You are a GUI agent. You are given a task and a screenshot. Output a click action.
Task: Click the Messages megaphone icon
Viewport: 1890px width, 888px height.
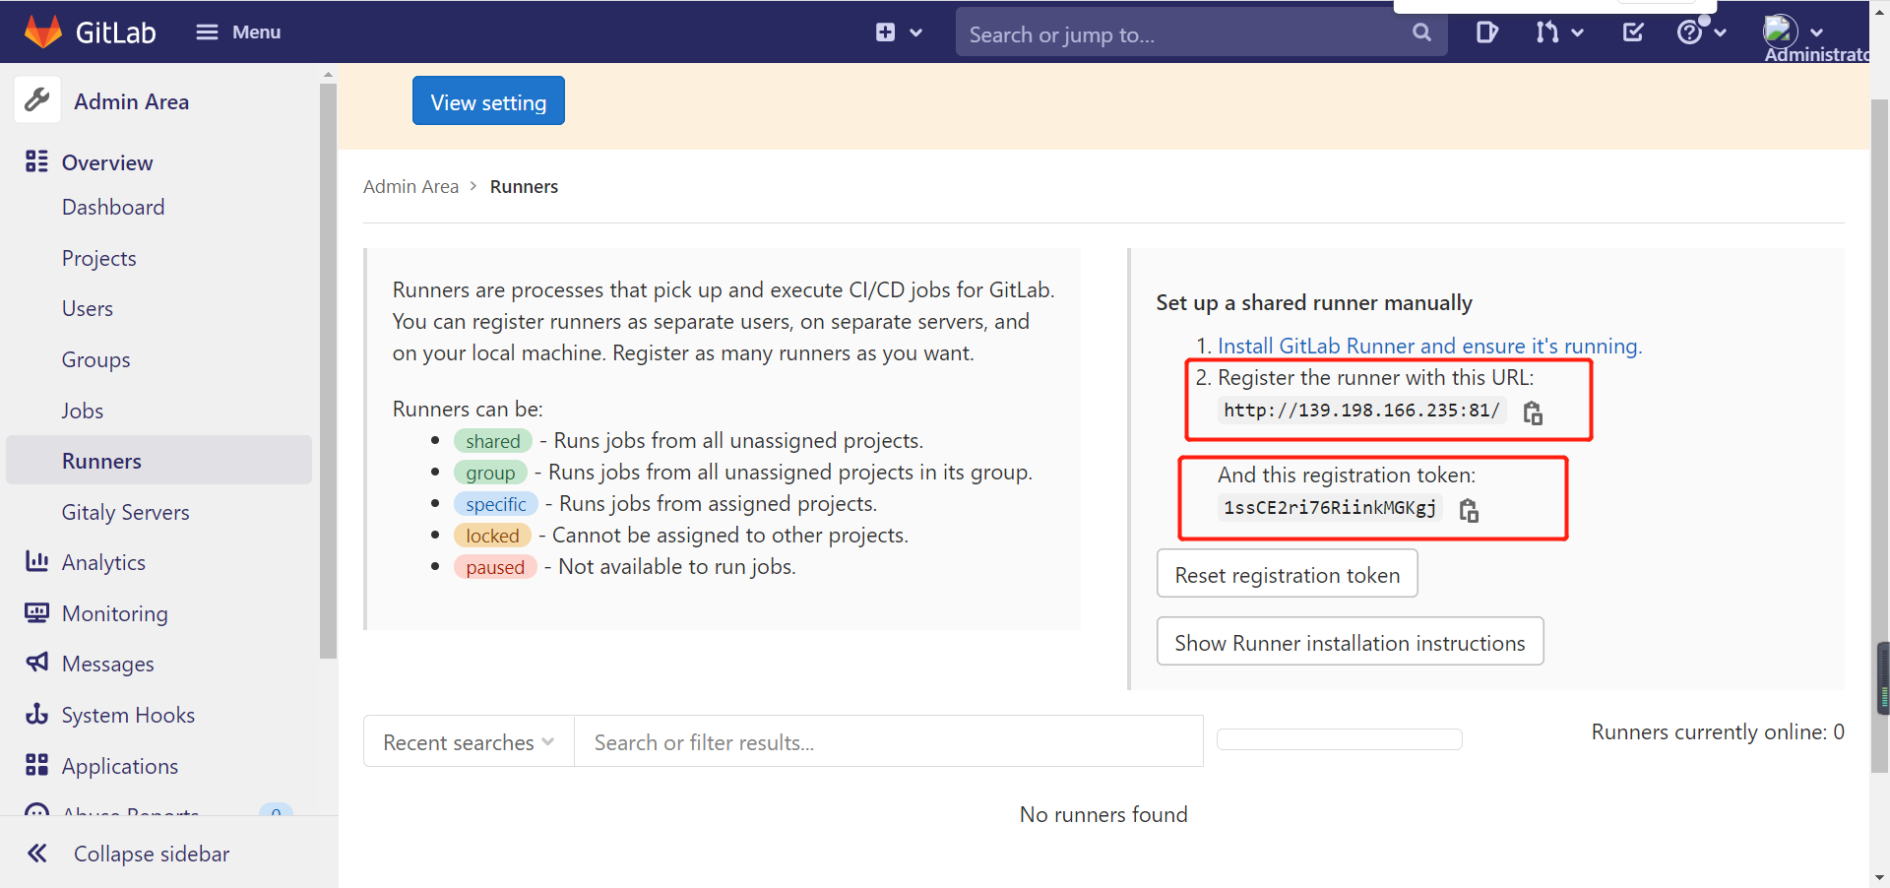tap(36, 663)
